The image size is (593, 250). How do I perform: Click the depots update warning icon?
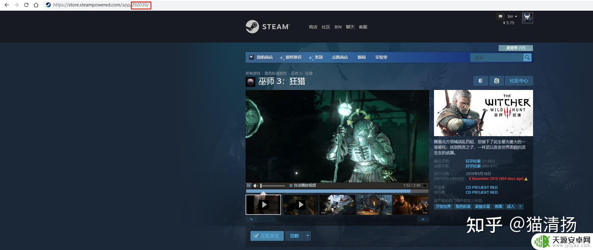tap(526, 179)
